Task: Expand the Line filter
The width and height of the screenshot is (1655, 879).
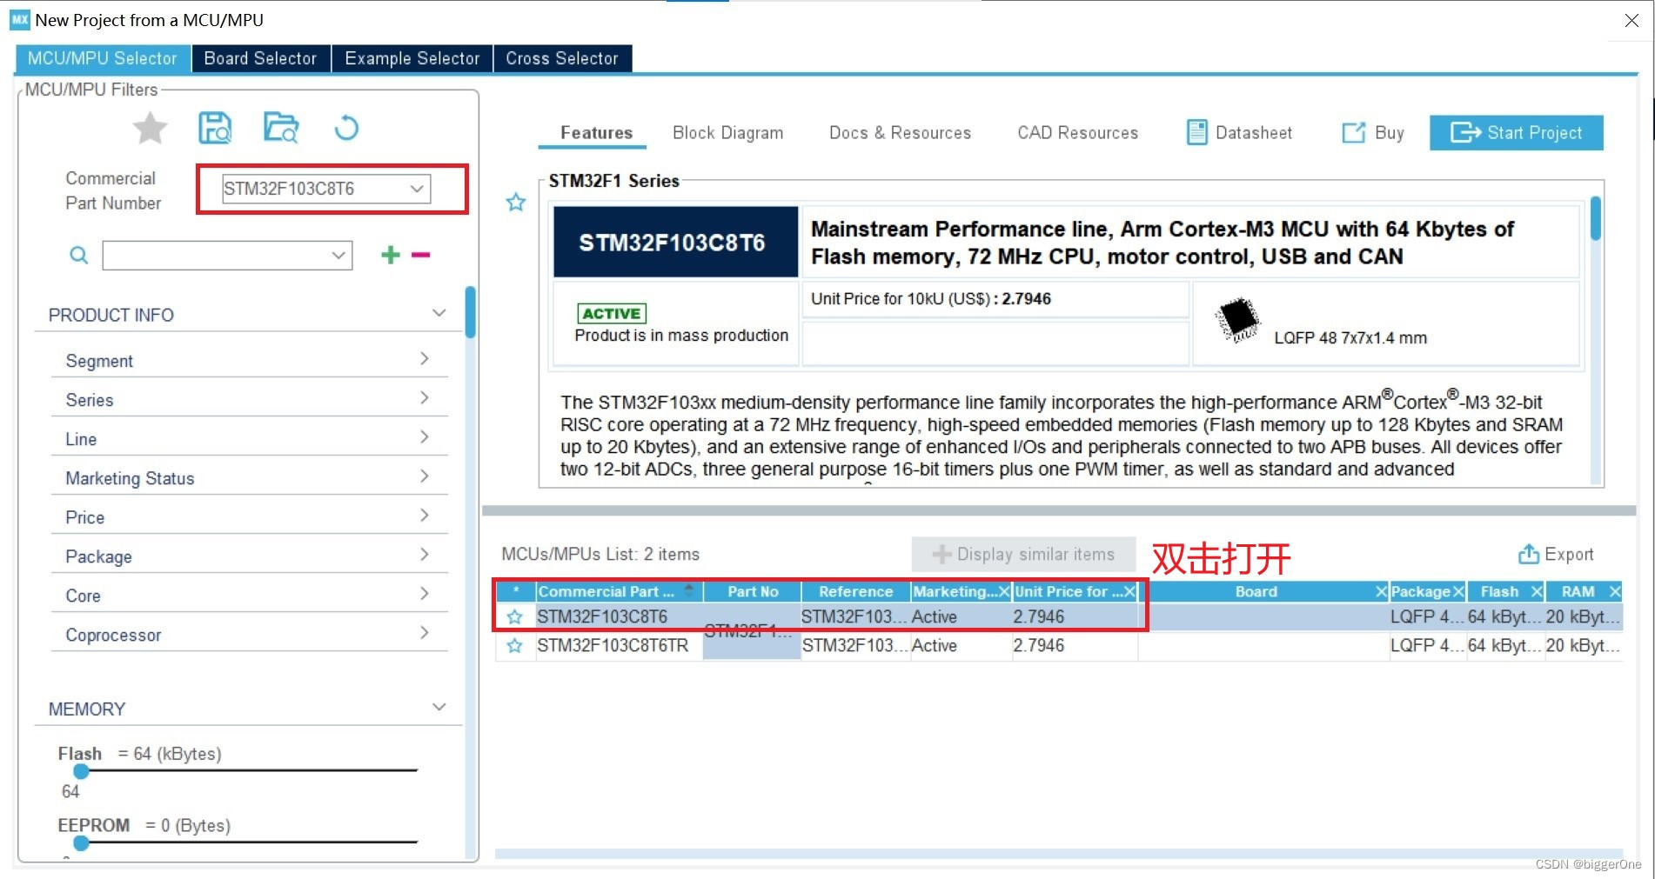Action: (x=424, y=436)
